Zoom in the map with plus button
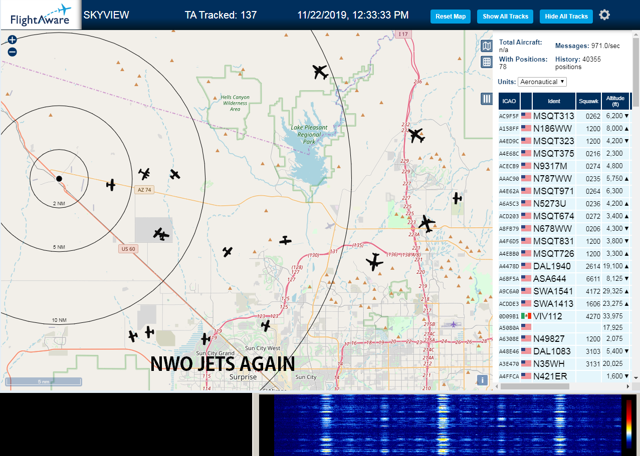This screenshot has height=456, width=640. (x=13, y=40)
